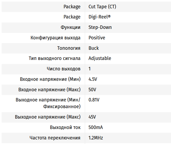Click the "Функции" row label
The height and width of the screenshot is (144, 171).
[x=71, y=27]
